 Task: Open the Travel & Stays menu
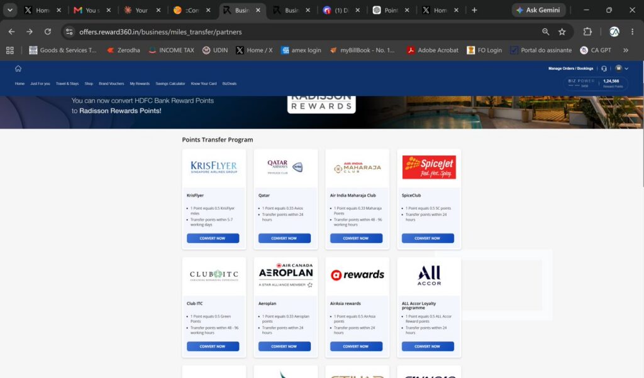pos(67,84)
